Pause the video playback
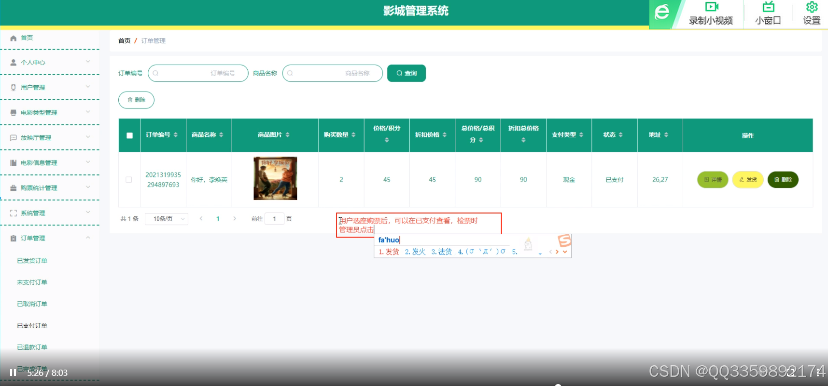 13,373
